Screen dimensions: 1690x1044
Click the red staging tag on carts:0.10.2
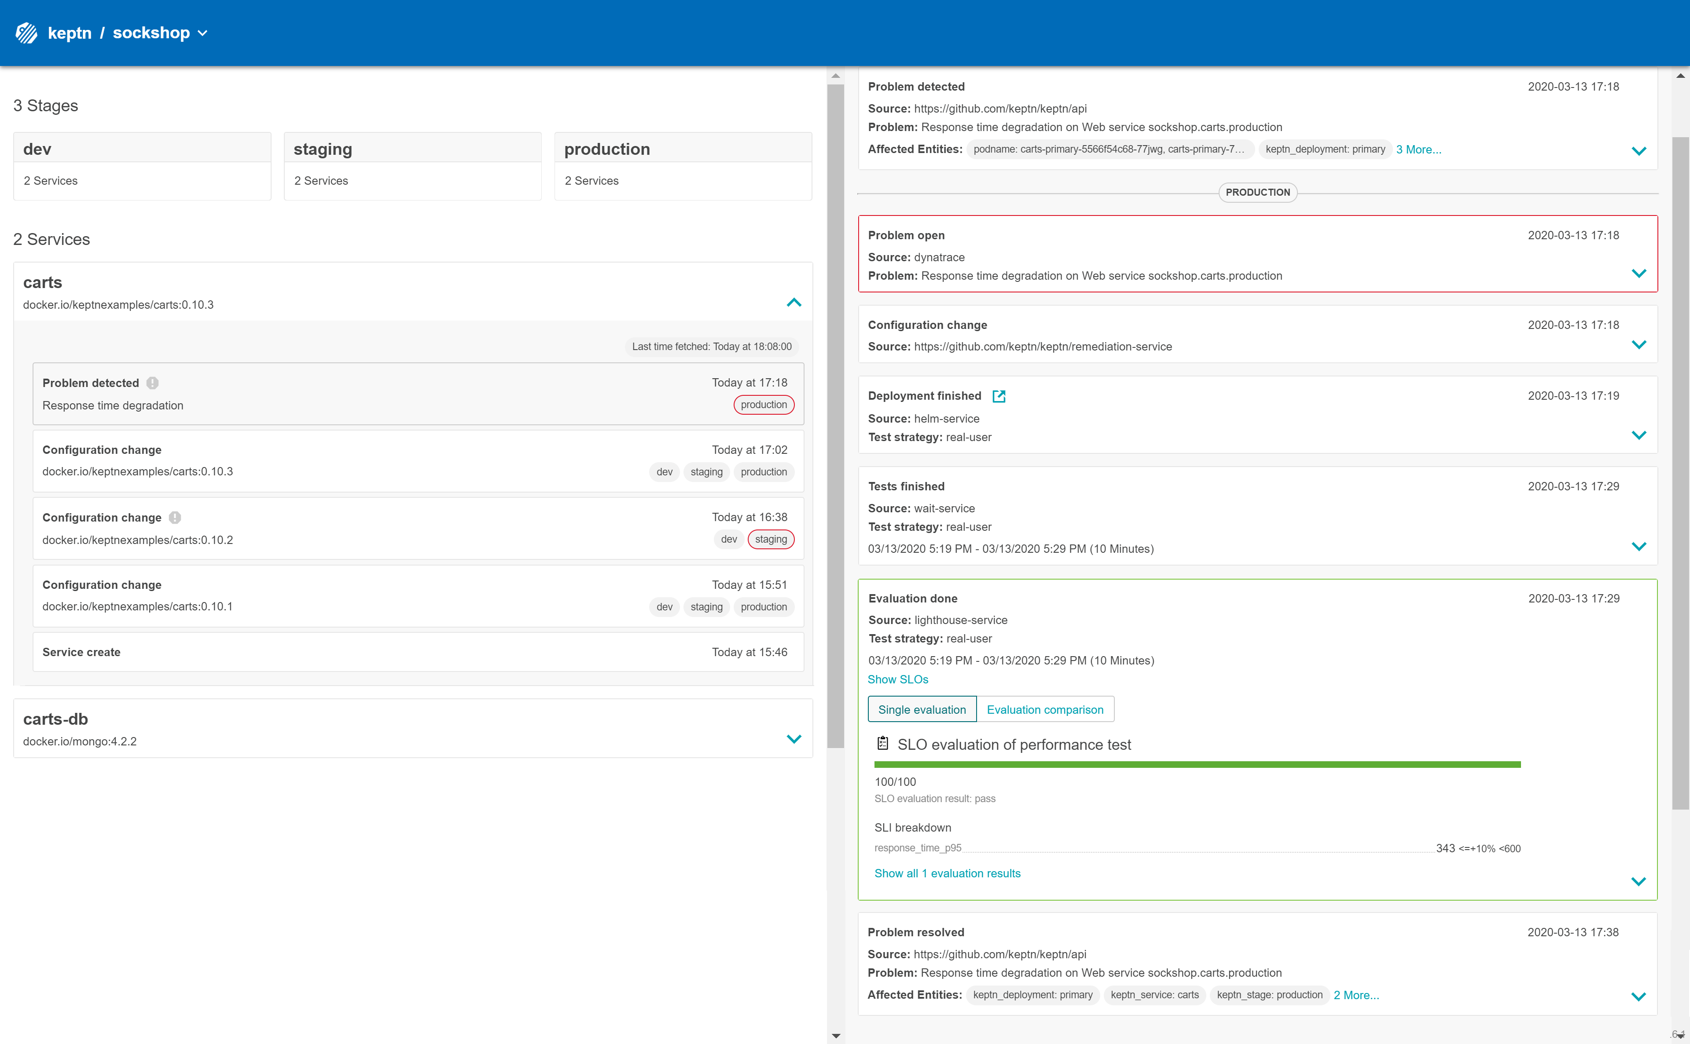[x=770, y=539]
